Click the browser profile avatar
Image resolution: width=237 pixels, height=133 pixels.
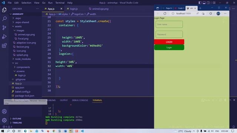[x=218, y=13]
